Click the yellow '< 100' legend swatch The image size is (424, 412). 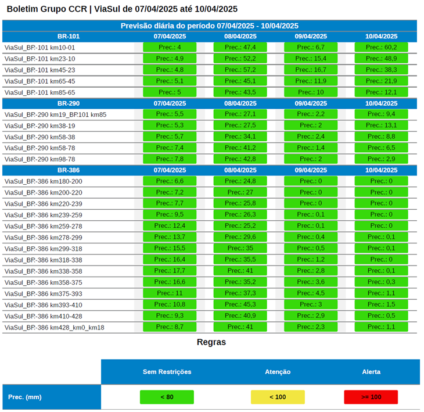pos(278,397)
